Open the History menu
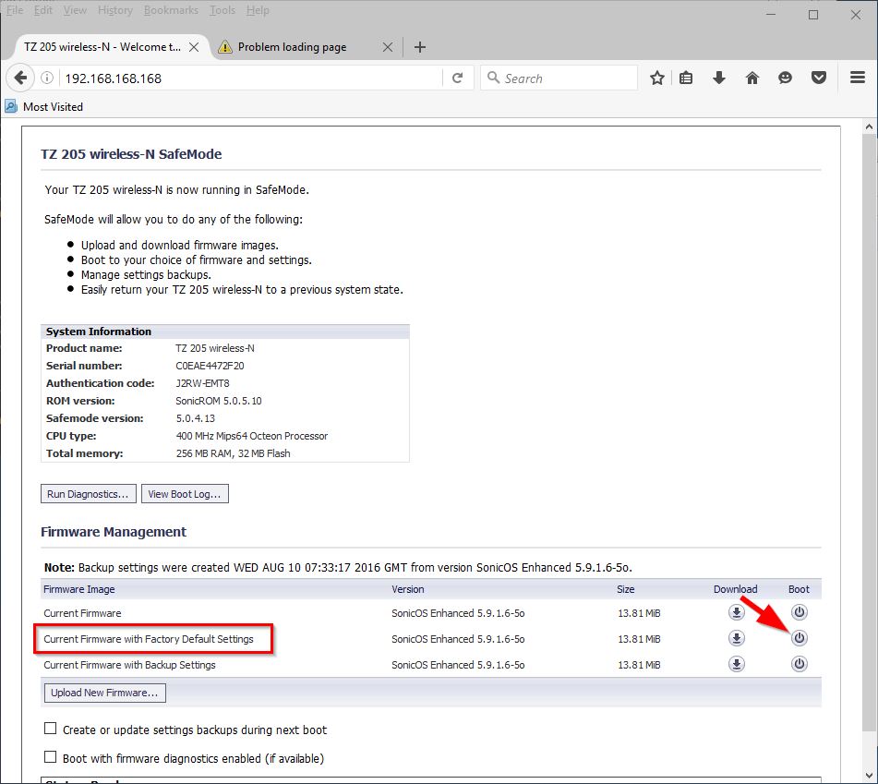Viewport: 878px width, 784px height. click(114, 10)
